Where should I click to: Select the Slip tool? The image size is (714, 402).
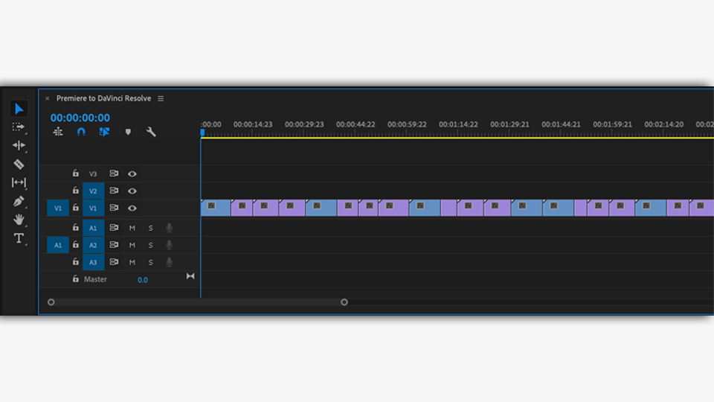pyautogui.click(x=19, y=182)
